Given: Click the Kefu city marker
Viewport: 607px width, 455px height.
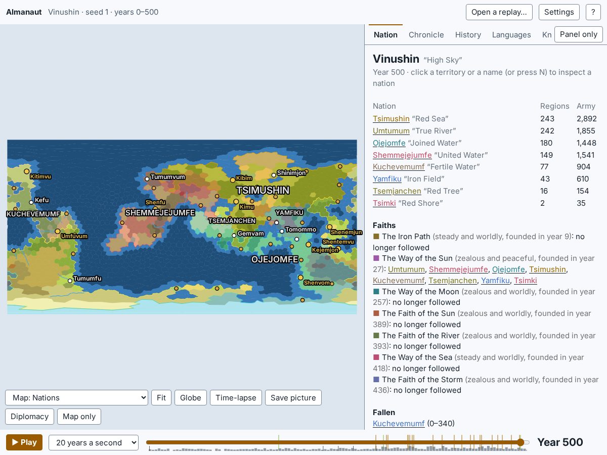Looking at the screenshot, I should click(x=31, y=202).
